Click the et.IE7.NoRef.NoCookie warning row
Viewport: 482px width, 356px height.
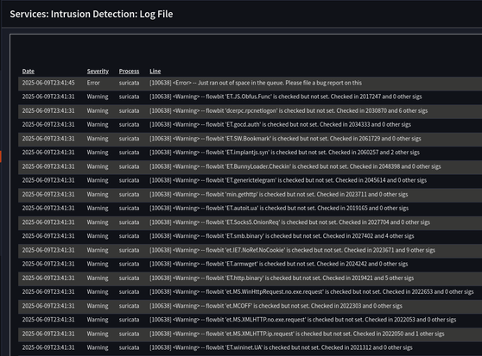click(250, 250)
